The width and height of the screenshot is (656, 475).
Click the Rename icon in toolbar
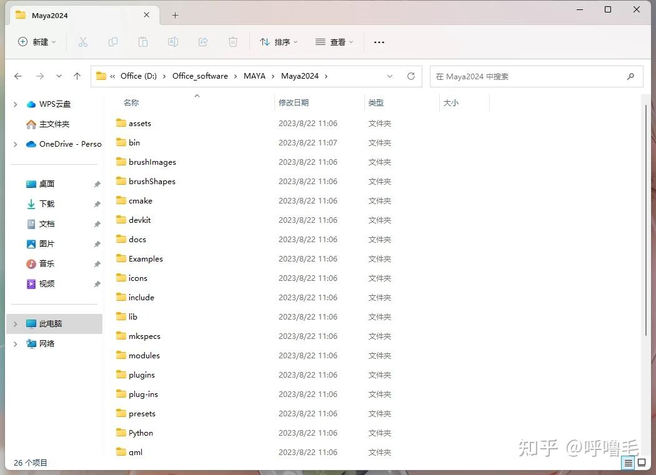point(173,42)
